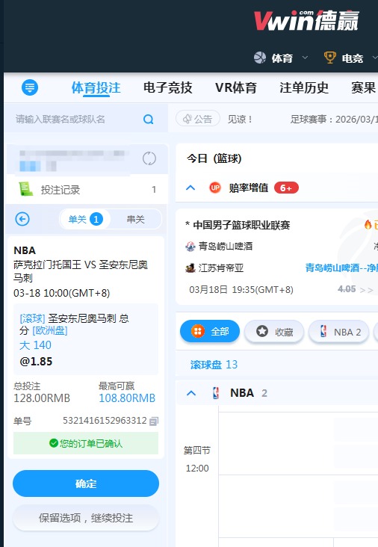This screenshot has height=547, width=378.
Task: Click 保留选项，继续投注 button
Action: click(86, 518)
